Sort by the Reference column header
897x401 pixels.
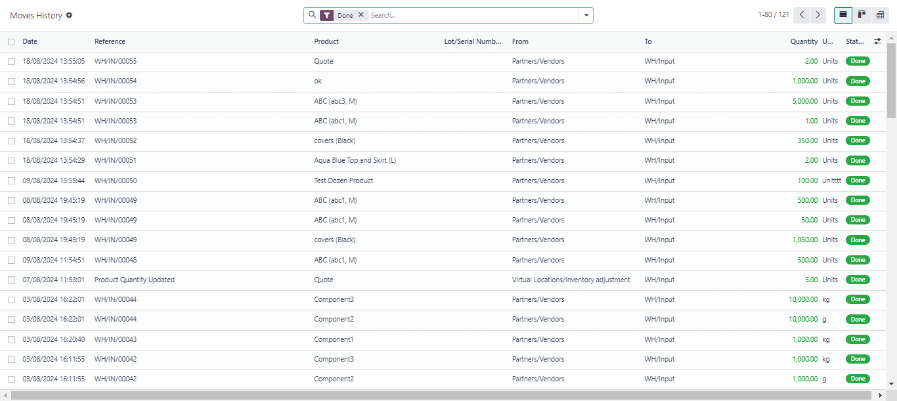(x=110, y=41)
